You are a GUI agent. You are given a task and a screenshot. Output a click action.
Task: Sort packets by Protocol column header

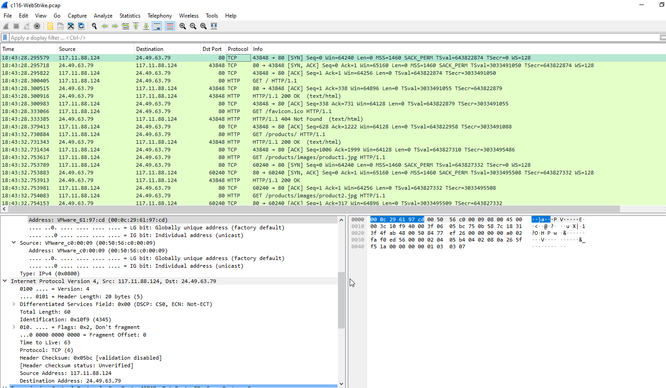238,49
